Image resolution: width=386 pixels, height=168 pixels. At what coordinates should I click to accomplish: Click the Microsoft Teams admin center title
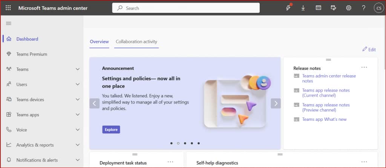pos(53,8)
